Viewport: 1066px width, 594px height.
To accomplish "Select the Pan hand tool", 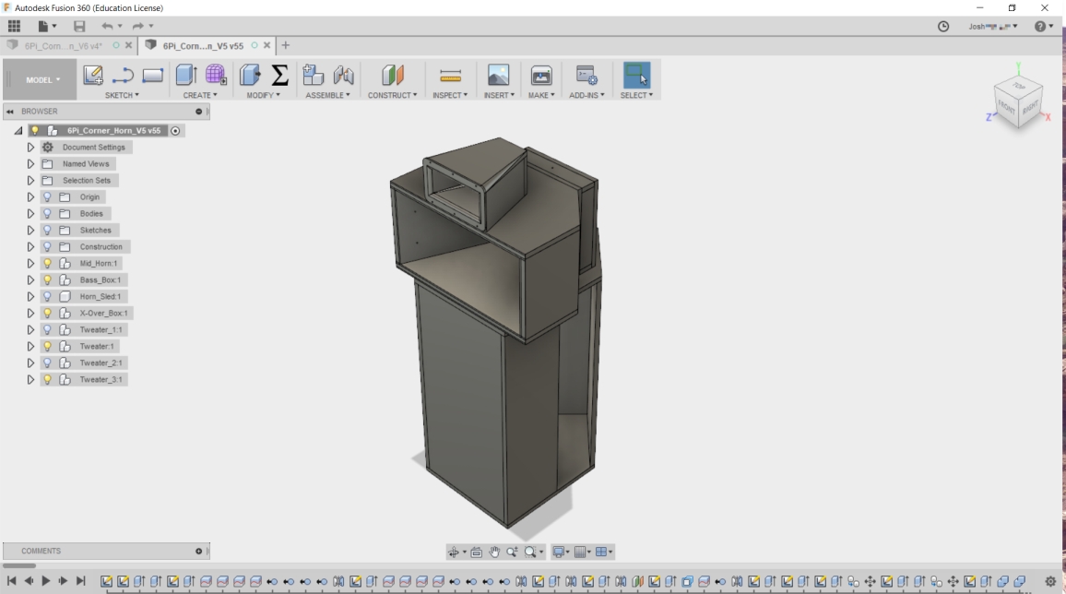I will tap(494, 552).
